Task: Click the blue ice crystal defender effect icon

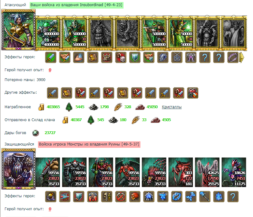Action: (219, 197)
